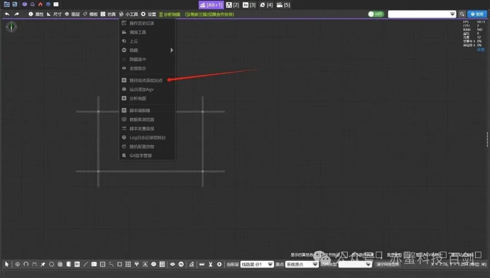Tick the 显示坐标 checkbox

pos(407,255)
